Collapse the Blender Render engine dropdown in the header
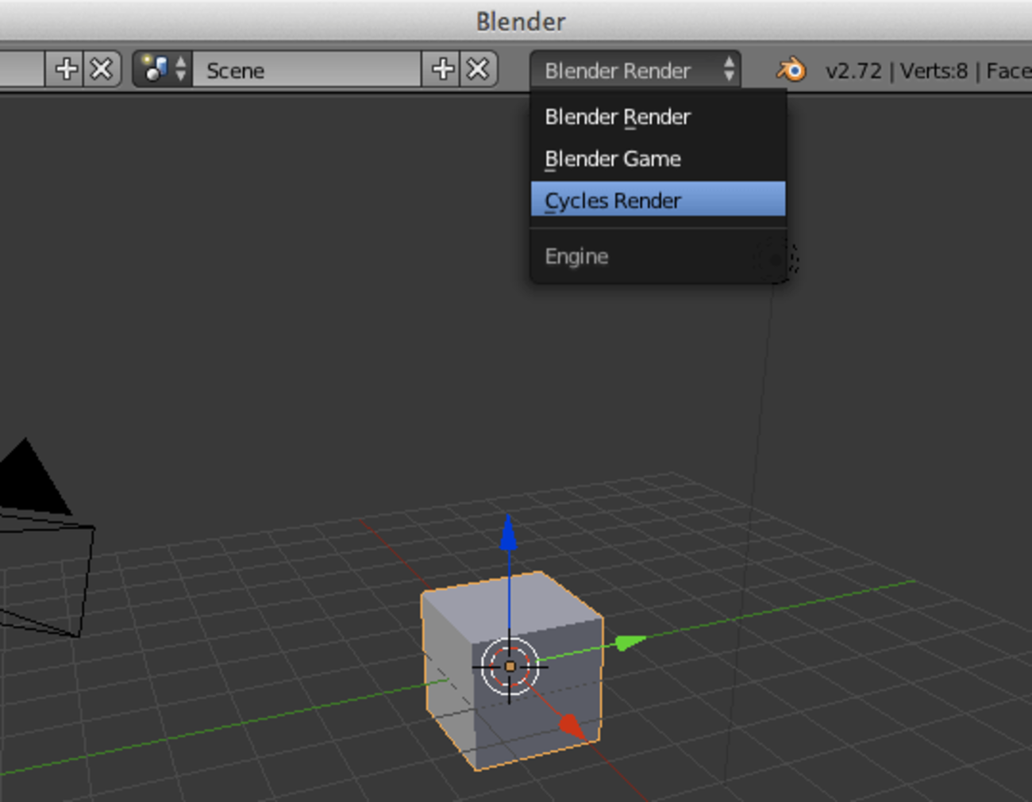The width and height of the screenshot is (1032, 802). (635, 70)
